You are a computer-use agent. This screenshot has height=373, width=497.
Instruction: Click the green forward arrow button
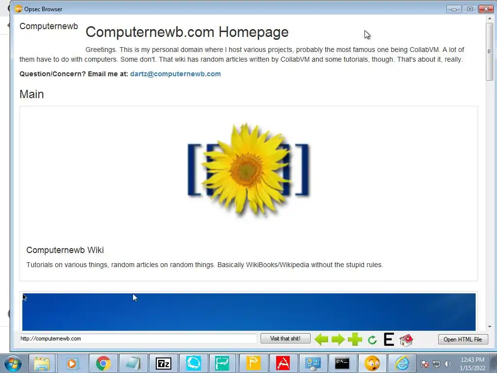(338, 339)
